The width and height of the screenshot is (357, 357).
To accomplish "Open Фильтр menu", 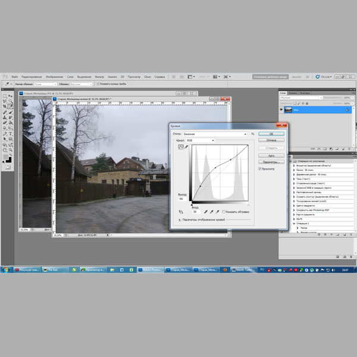I will point(99,77).
